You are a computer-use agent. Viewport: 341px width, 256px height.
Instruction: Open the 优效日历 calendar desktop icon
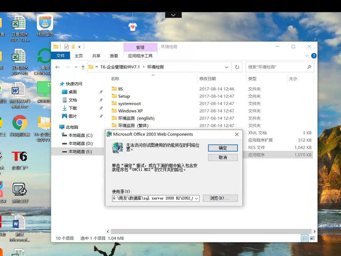click(45, 25)
